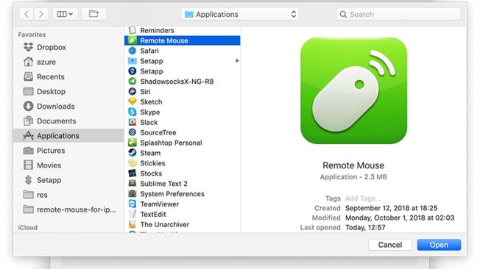Select Splashtop Personal in the list

[x=182, y=143]
